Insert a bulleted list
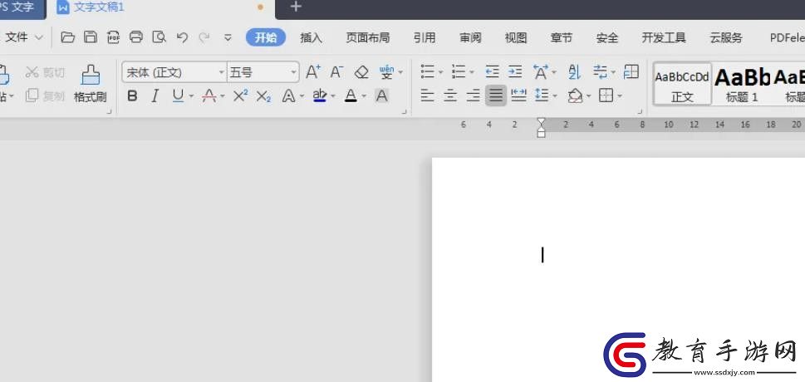 pos(427,72)
